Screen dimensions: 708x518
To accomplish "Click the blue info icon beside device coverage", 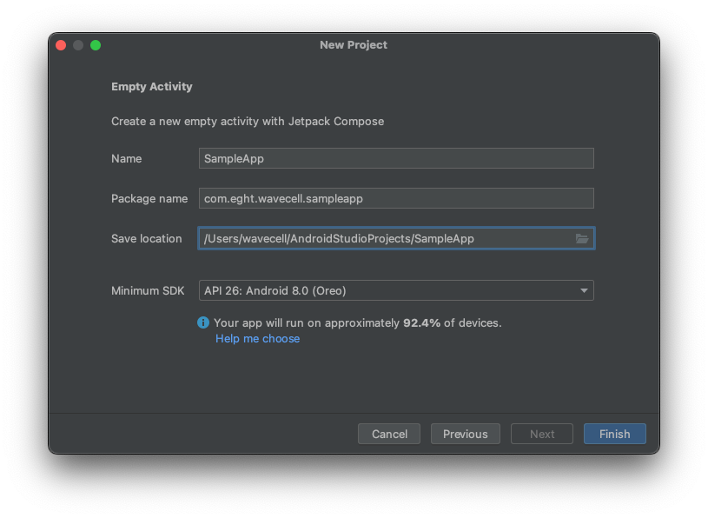I will (203, 322).
